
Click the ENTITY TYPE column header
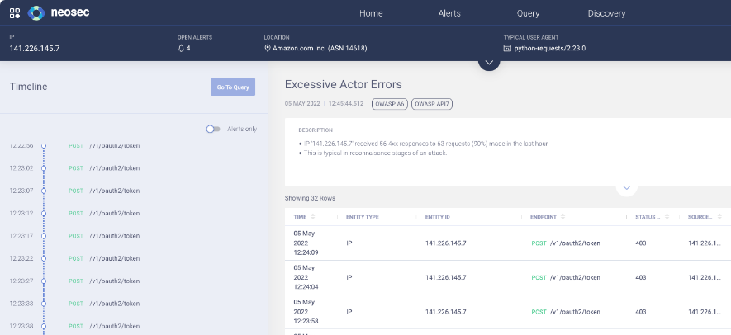tap(363, 217)
